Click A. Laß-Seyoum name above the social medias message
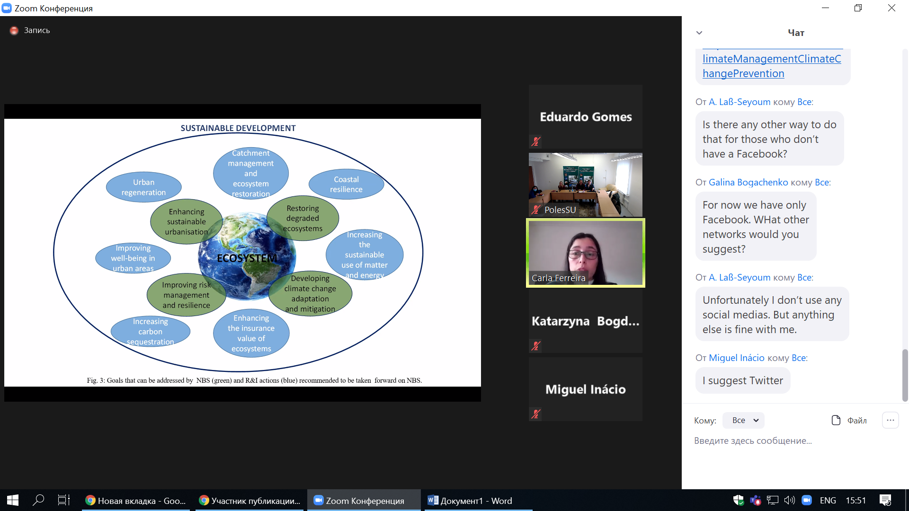The image size is (909, 511). point(740,277)
